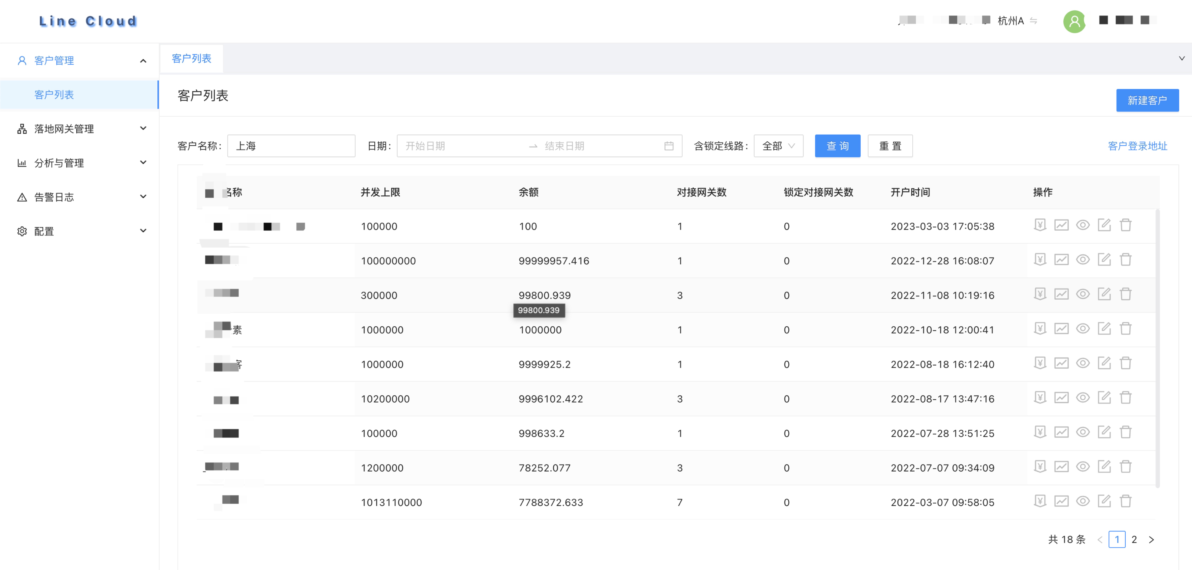Edit customer in 2022-11-08 row

[x=1104, y=294]
